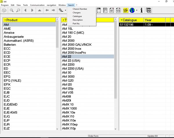Open the navigation menu

pos(51,5)
